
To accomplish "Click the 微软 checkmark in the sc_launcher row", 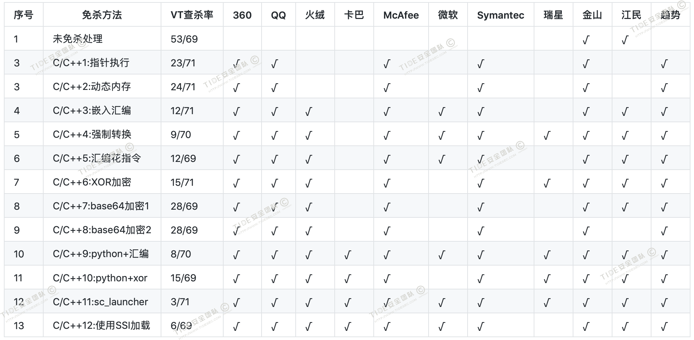I will (442, 303).
